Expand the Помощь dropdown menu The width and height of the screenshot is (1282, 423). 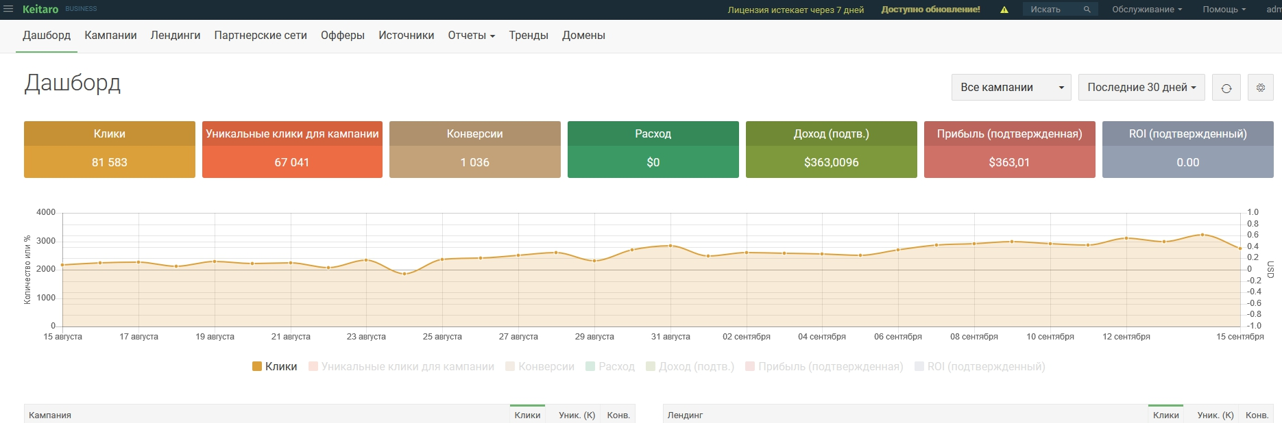1224,10
